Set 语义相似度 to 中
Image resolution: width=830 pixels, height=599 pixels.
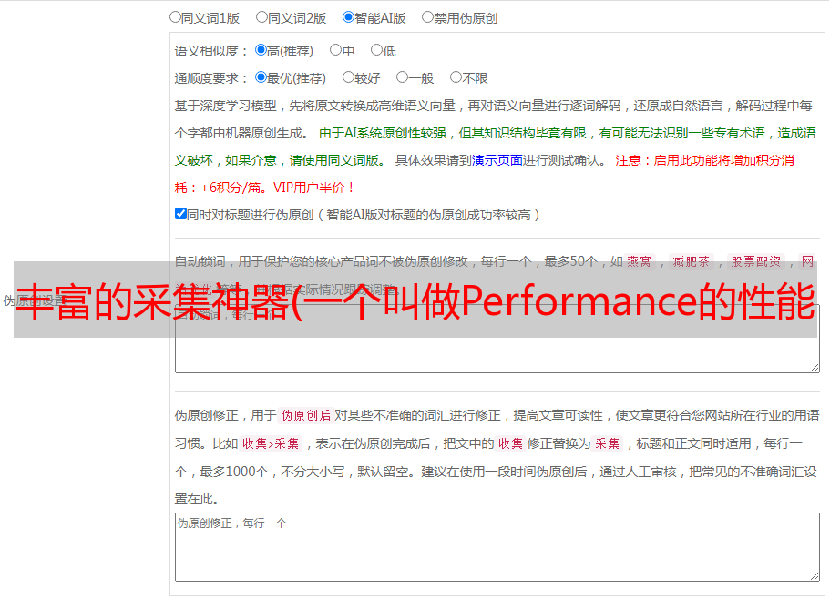(x=335, y=50)
